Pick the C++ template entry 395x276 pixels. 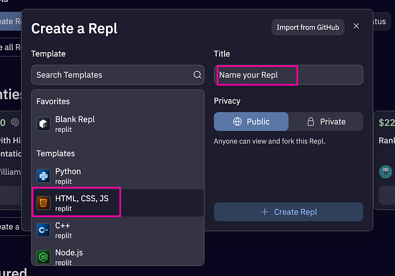click(x=118, y=230)
